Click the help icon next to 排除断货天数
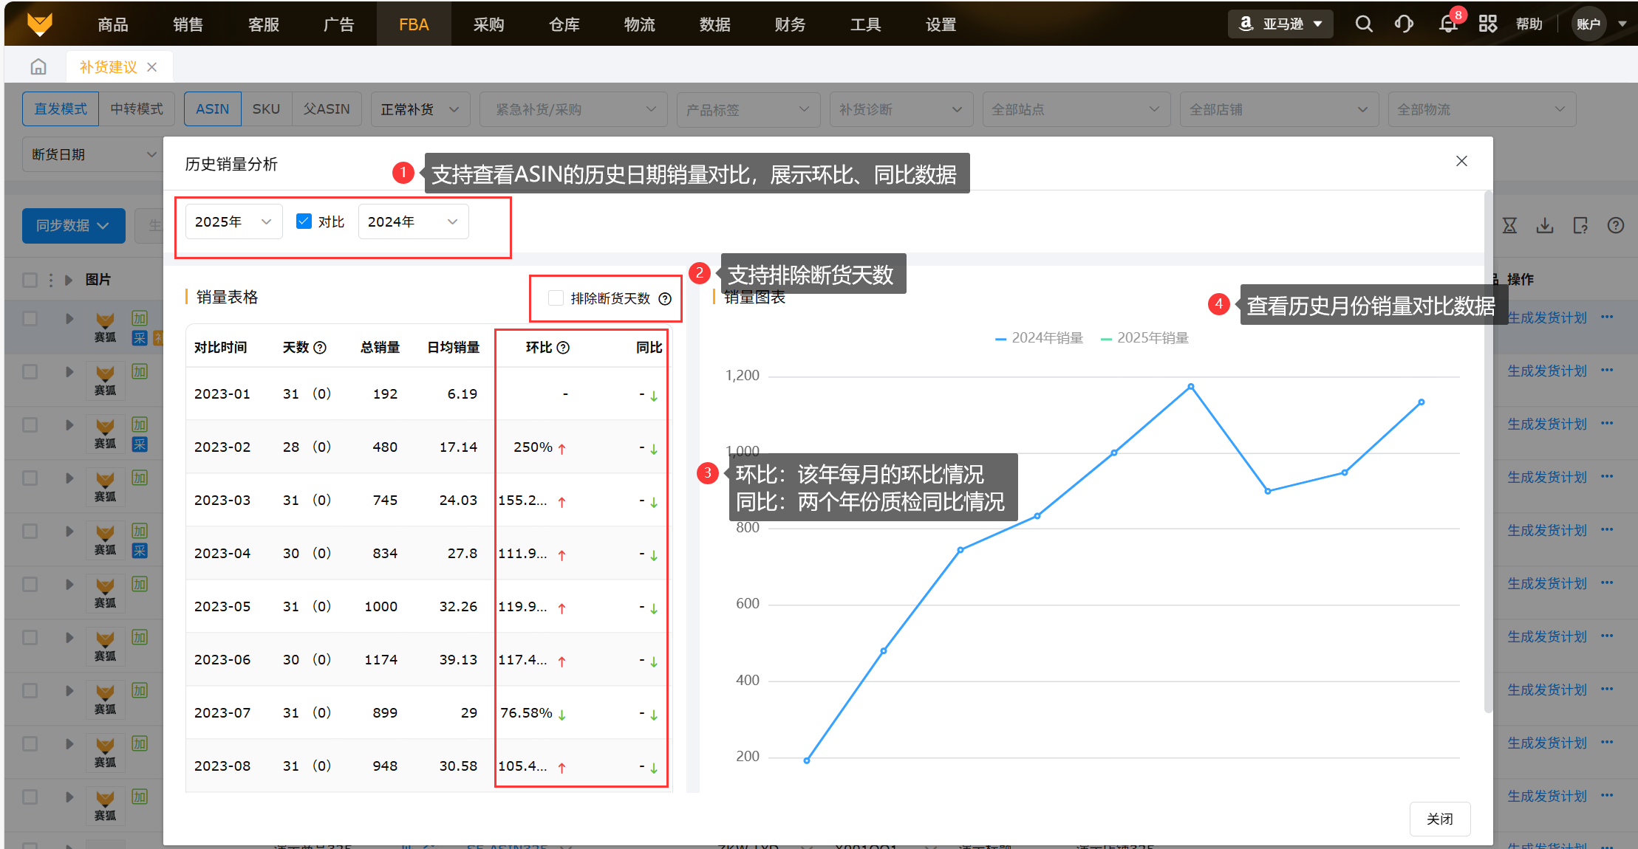Screen dimensions: 1638x849 point(665,299)
